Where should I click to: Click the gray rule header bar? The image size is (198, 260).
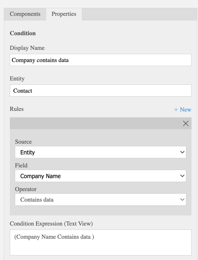tap(94, 123)
